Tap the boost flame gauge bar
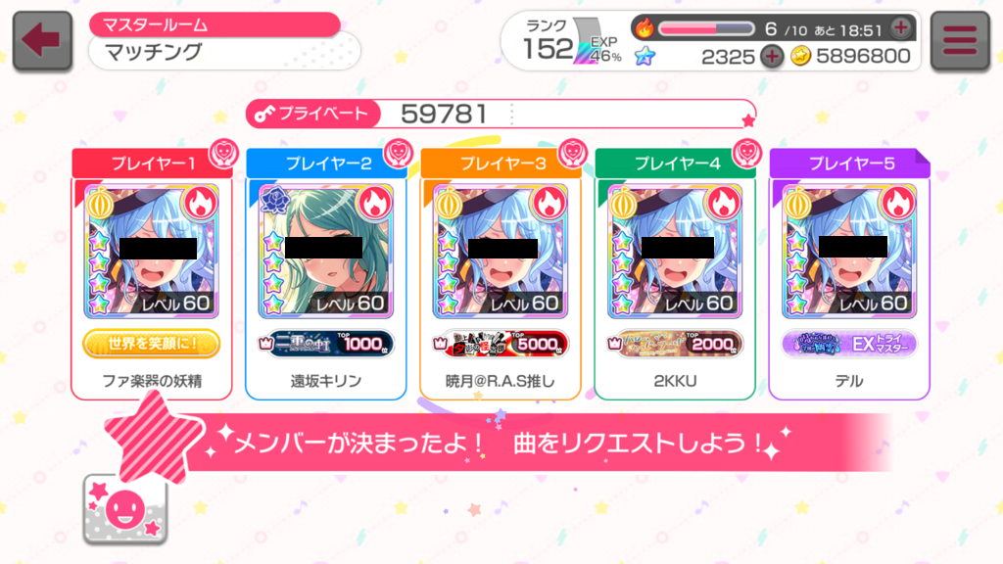Image resolution: width=1003 pixels, height=564 pixels. click(707, 28)
